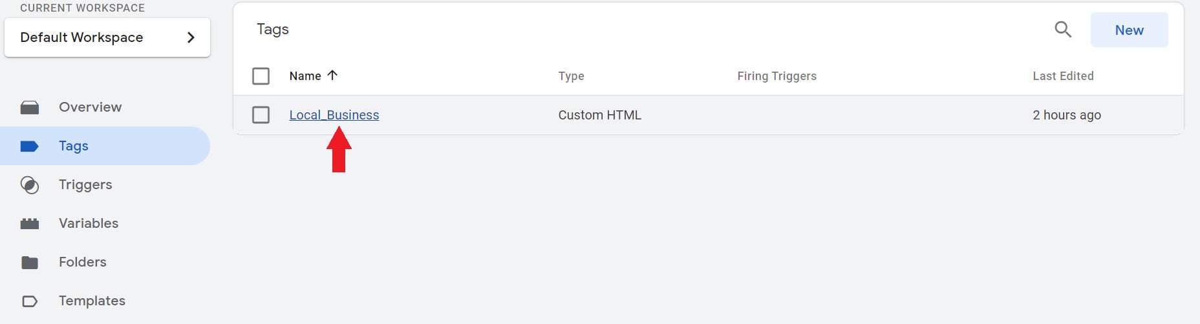Click the Overview briefcase icon
The image size is (1200, 324).
[30, 107]
